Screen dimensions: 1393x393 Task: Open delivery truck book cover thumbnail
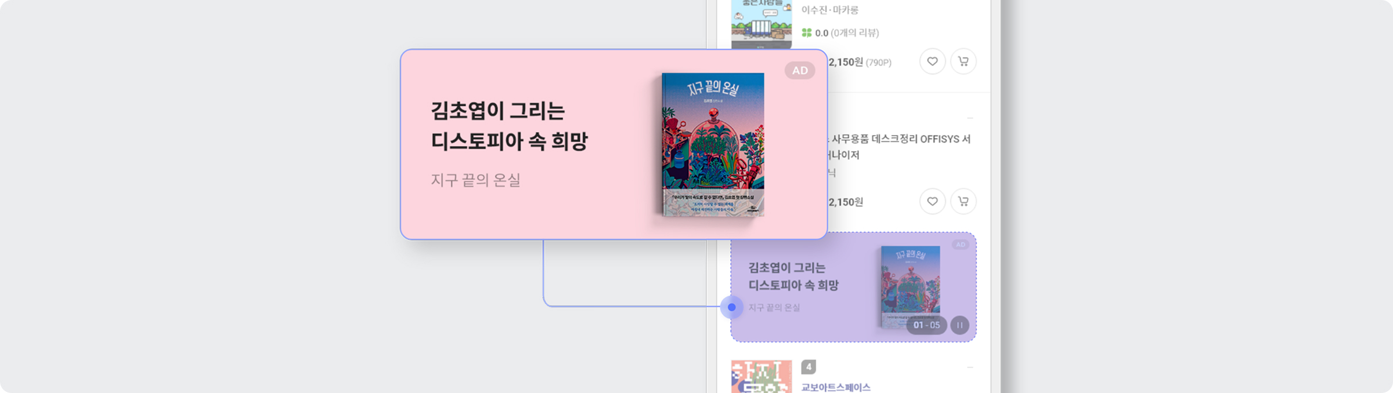(x=762, y=24)
